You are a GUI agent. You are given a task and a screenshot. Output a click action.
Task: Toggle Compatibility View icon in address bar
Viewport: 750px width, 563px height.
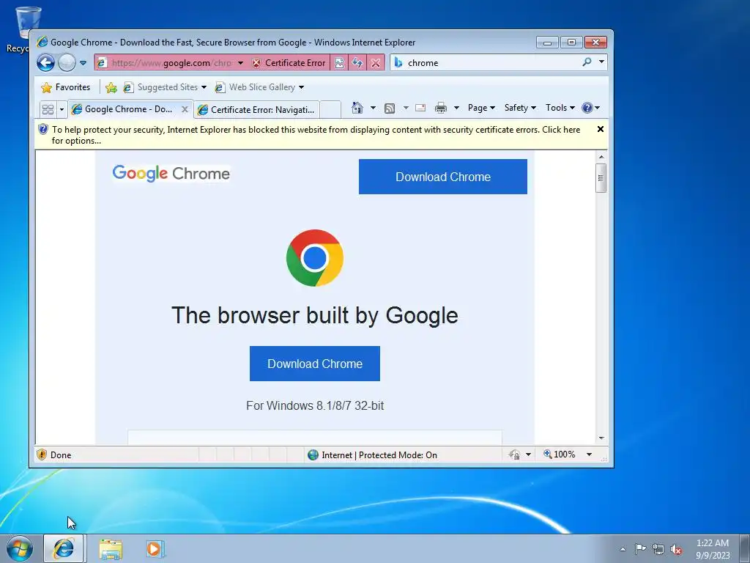coord(339,63)
